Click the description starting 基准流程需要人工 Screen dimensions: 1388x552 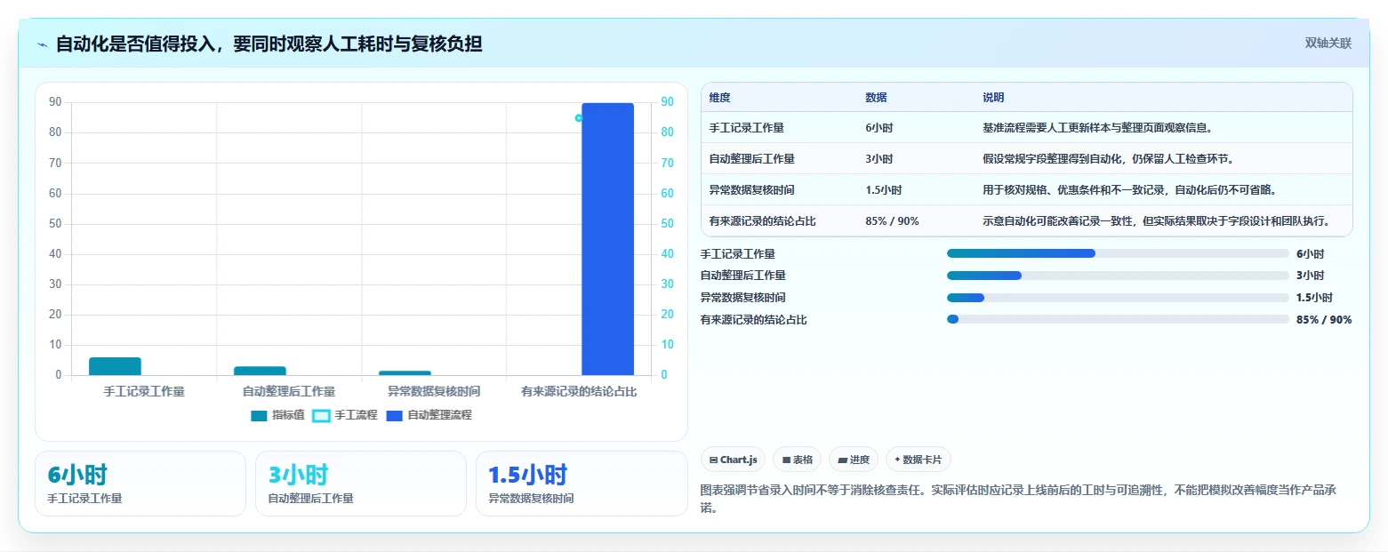click(x=1097, y=128)
